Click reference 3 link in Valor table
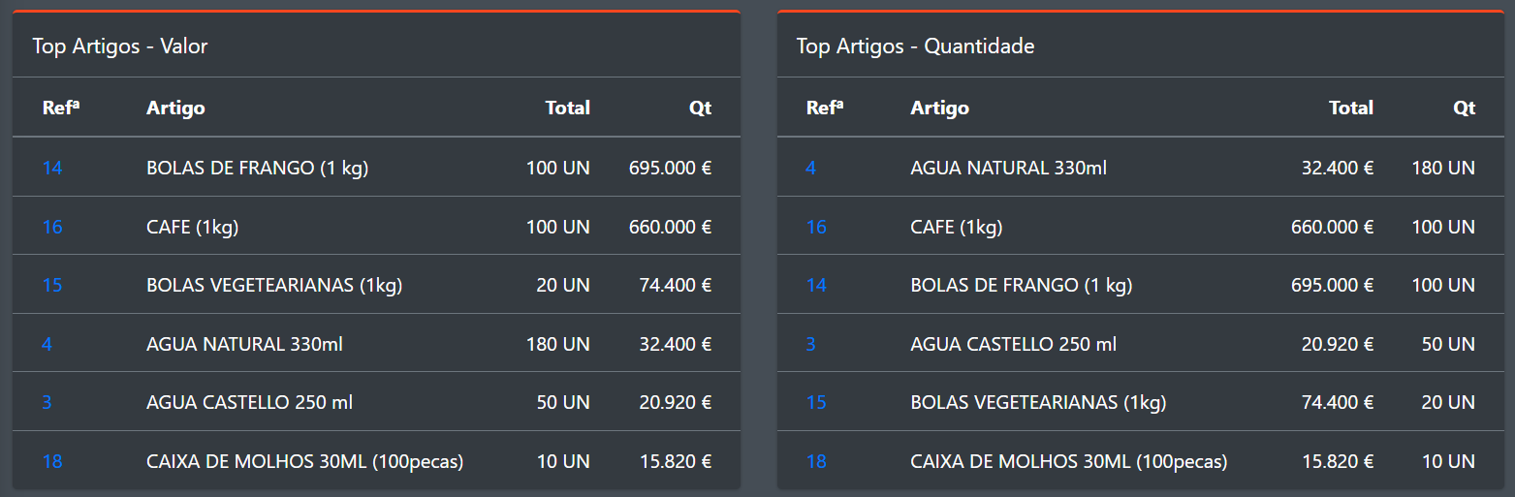 point(47,402)
